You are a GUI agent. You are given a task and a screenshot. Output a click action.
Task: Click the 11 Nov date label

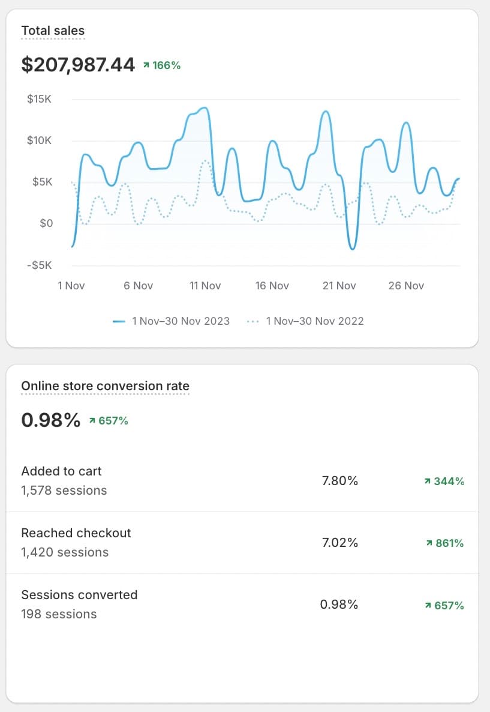pyautogui.click(x=205, y=286)
